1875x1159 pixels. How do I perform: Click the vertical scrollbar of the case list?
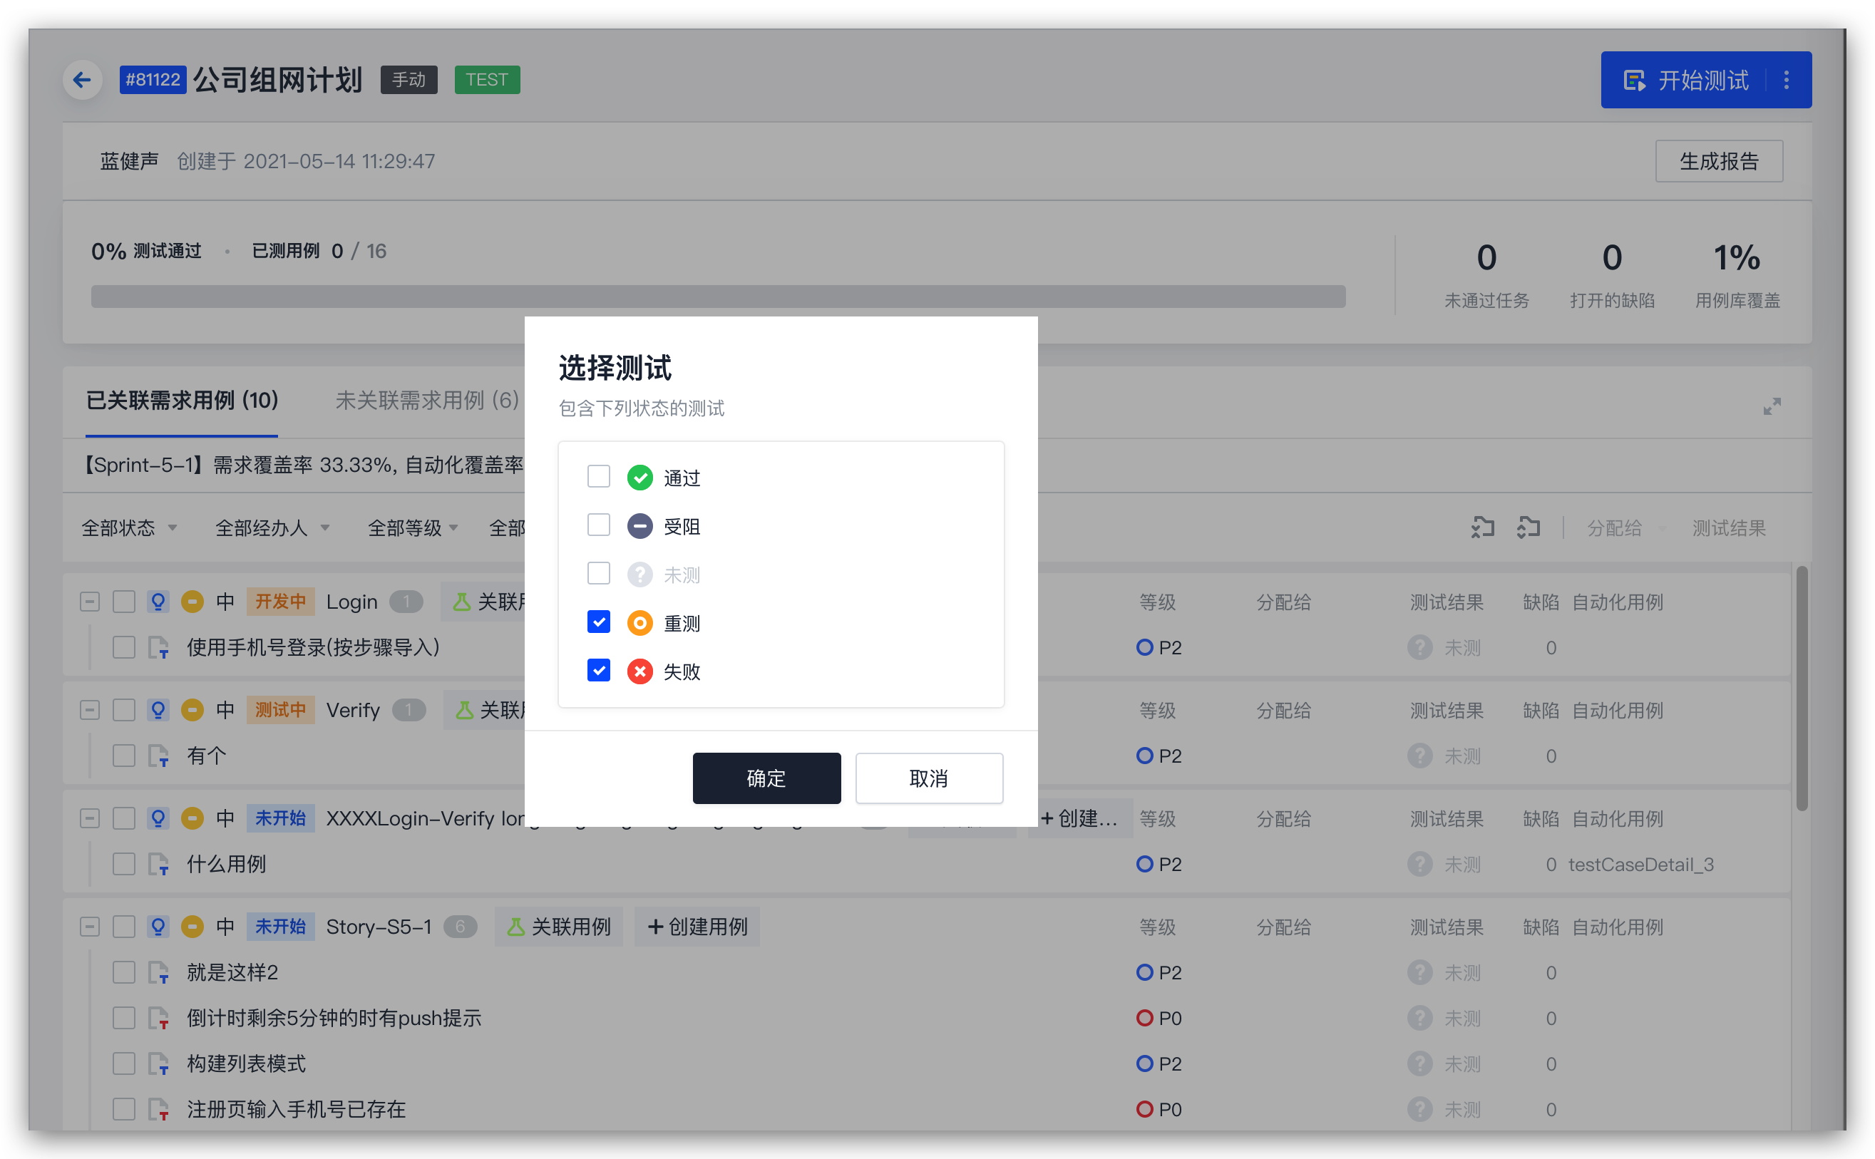1802,688
